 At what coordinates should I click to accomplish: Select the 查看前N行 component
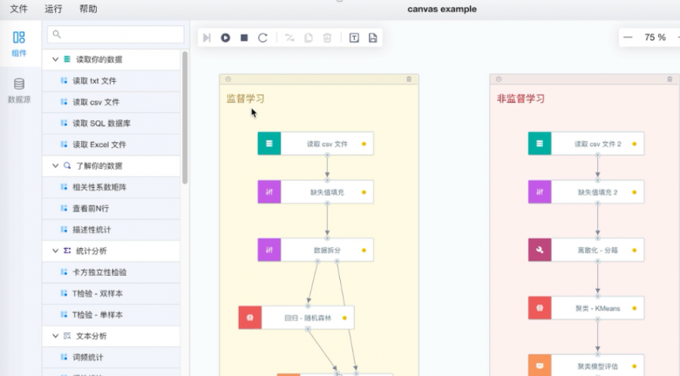(111, 208)
